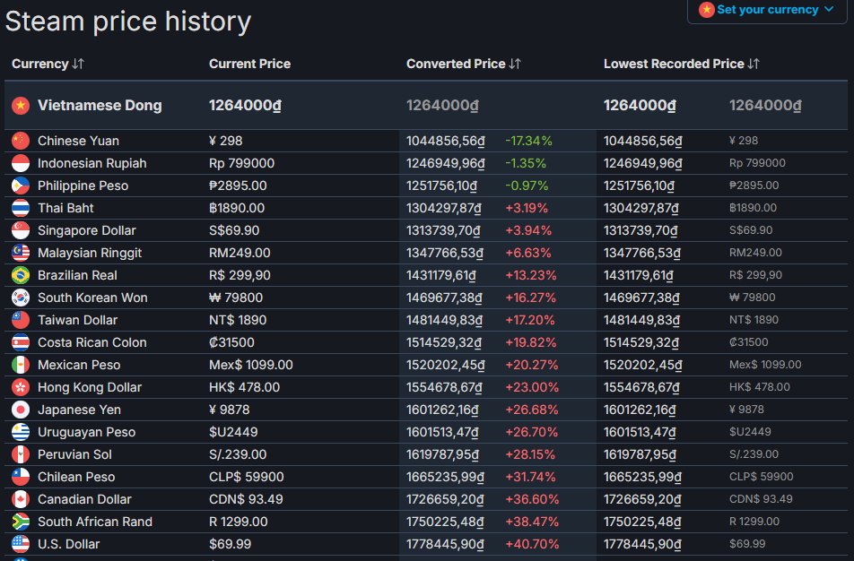Sort table by Converted Price column

pos(464,64)
